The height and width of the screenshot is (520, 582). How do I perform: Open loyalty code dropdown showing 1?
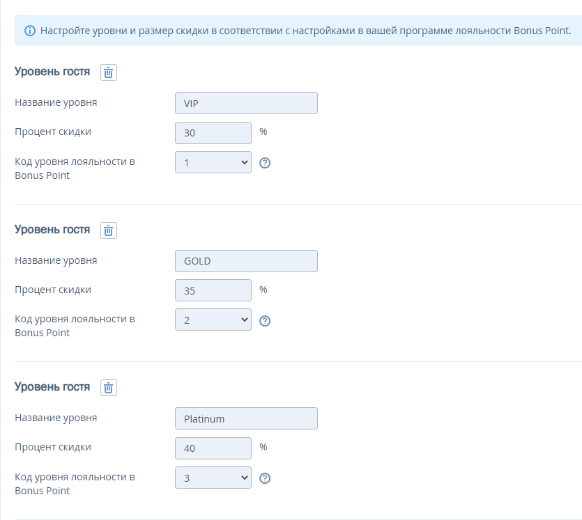[213, 162]
